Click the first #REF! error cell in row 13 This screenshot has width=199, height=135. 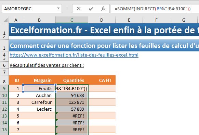72,116
